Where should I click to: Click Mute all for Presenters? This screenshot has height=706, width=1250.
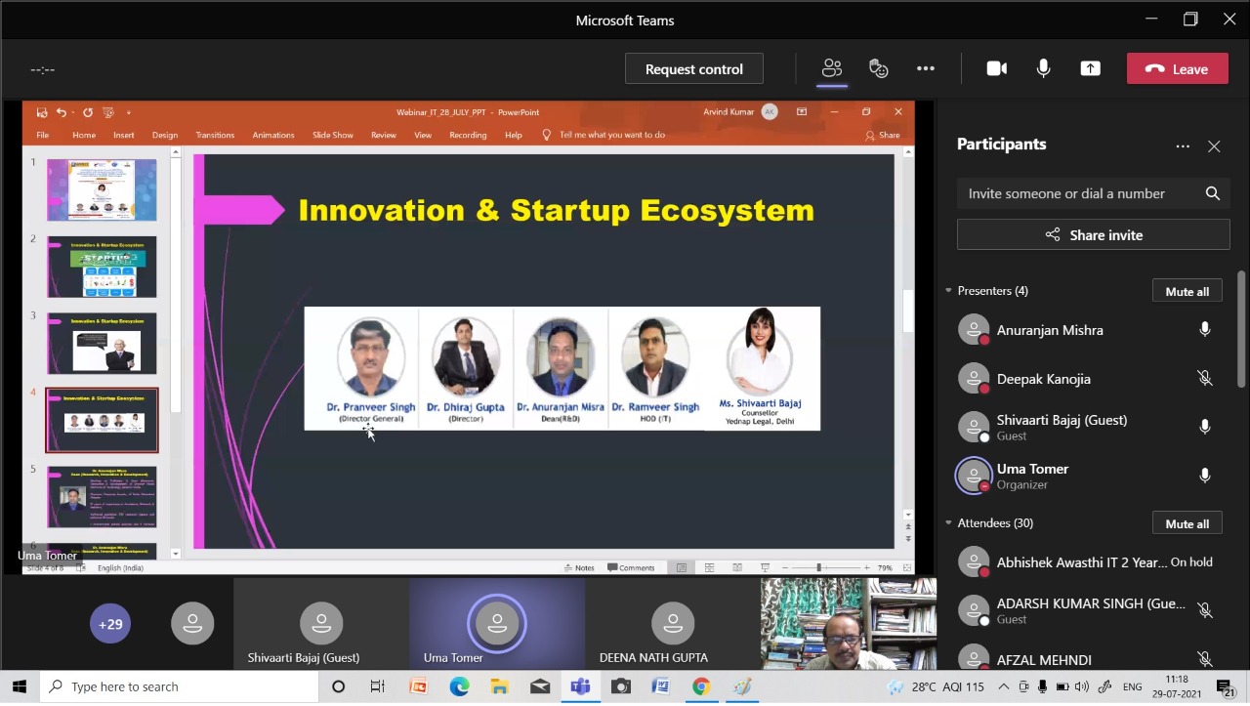pos(1187,291)
